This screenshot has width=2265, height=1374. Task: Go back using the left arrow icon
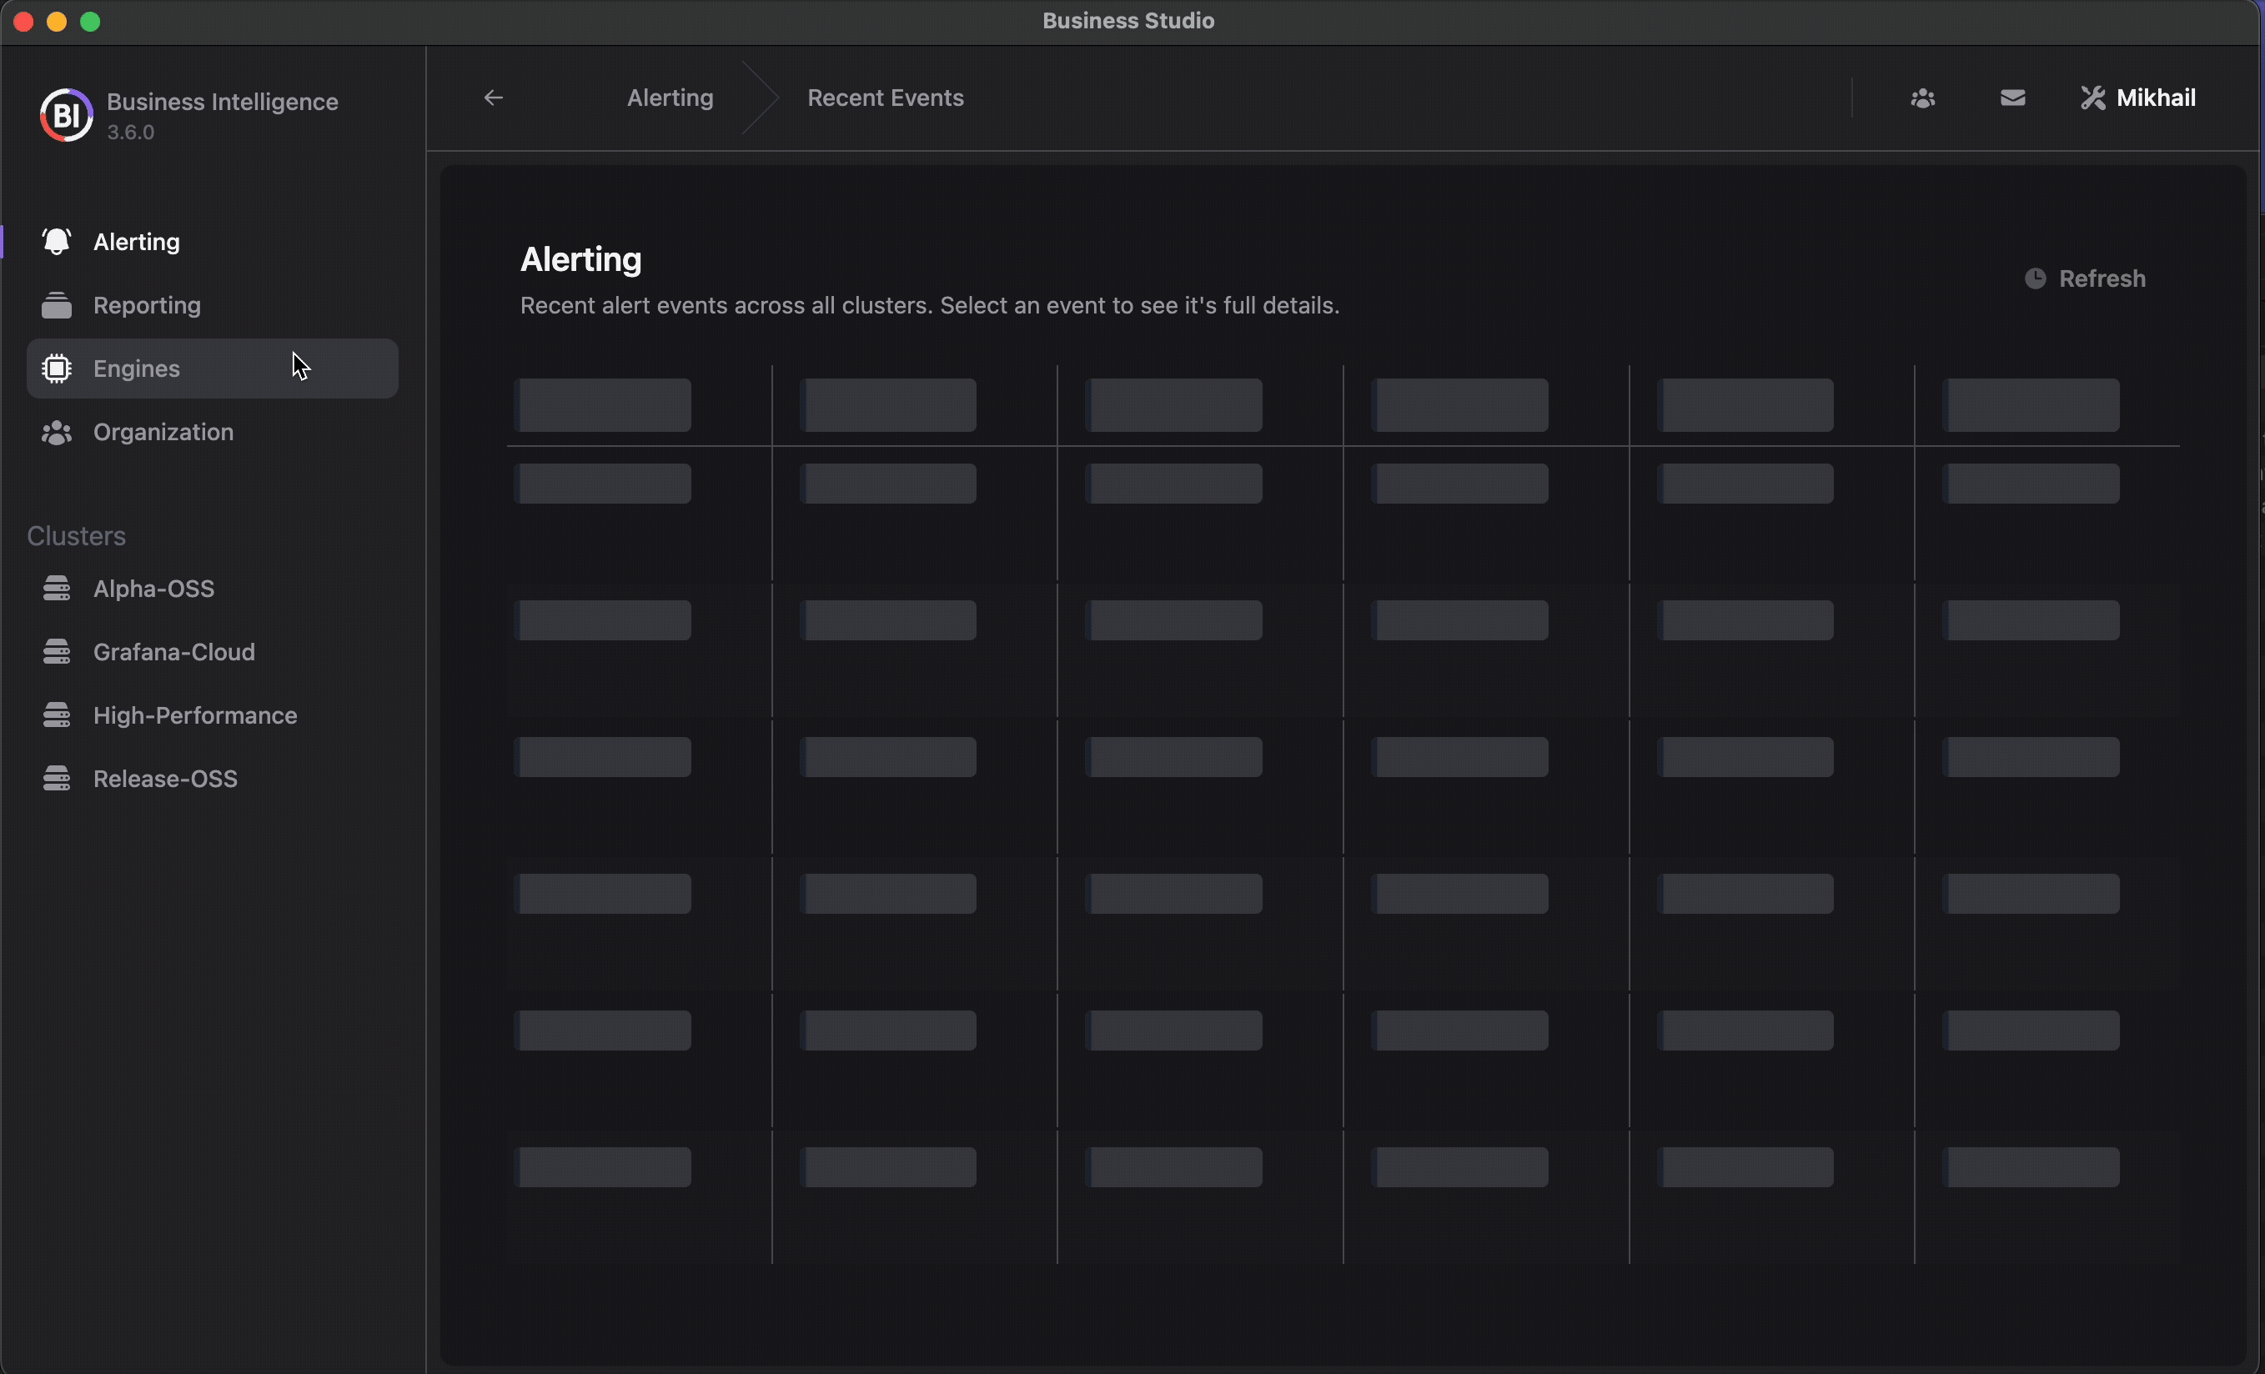pos(493,98)
